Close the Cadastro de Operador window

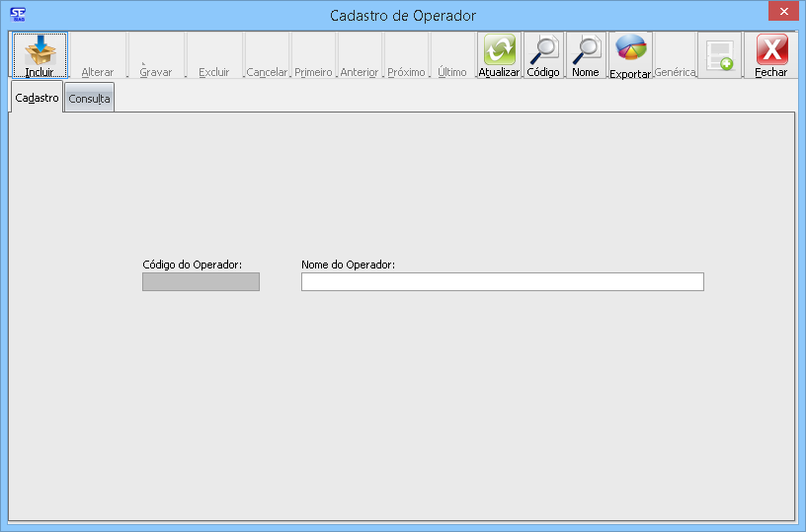tap(783, 11)
